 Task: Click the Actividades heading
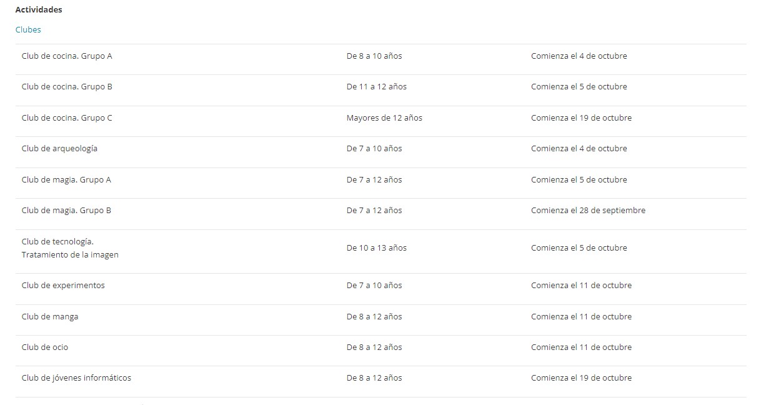[x=39, y=10]
